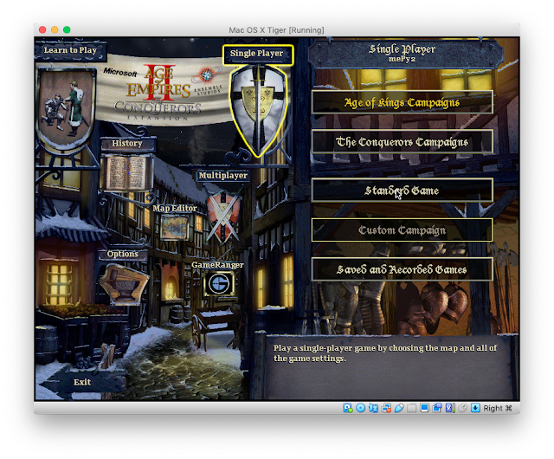Image resolution: width=554 pixels, height=459 pixels.
Task: Open the History sign label
Action: [x=127, y=144]
